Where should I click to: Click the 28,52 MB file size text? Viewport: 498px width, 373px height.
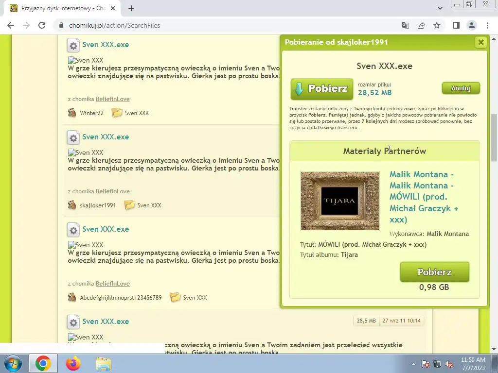pos(375,93)
